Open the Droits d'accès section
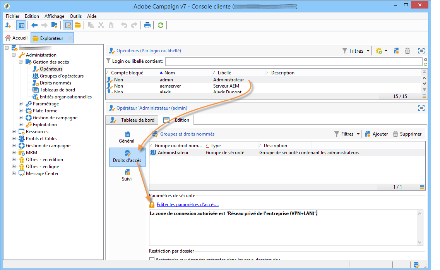This screenshot has height=270, width=440. (x=127, y=157)
